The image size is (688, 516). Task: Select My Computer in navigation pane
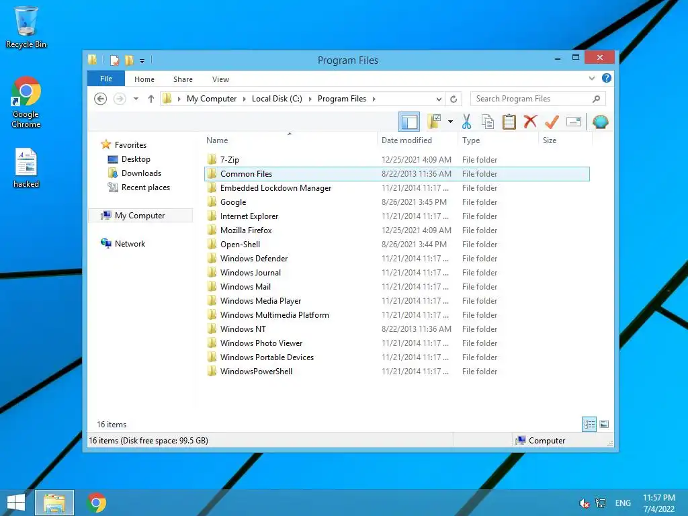coord(140,216)
